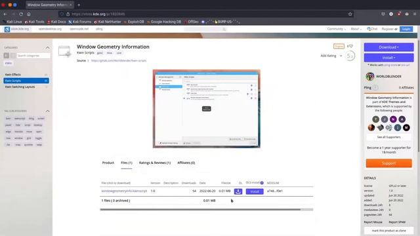Click See all Supporters
Image resolution: width=420 pixels, height=236 pixels.
coord(388,137)
